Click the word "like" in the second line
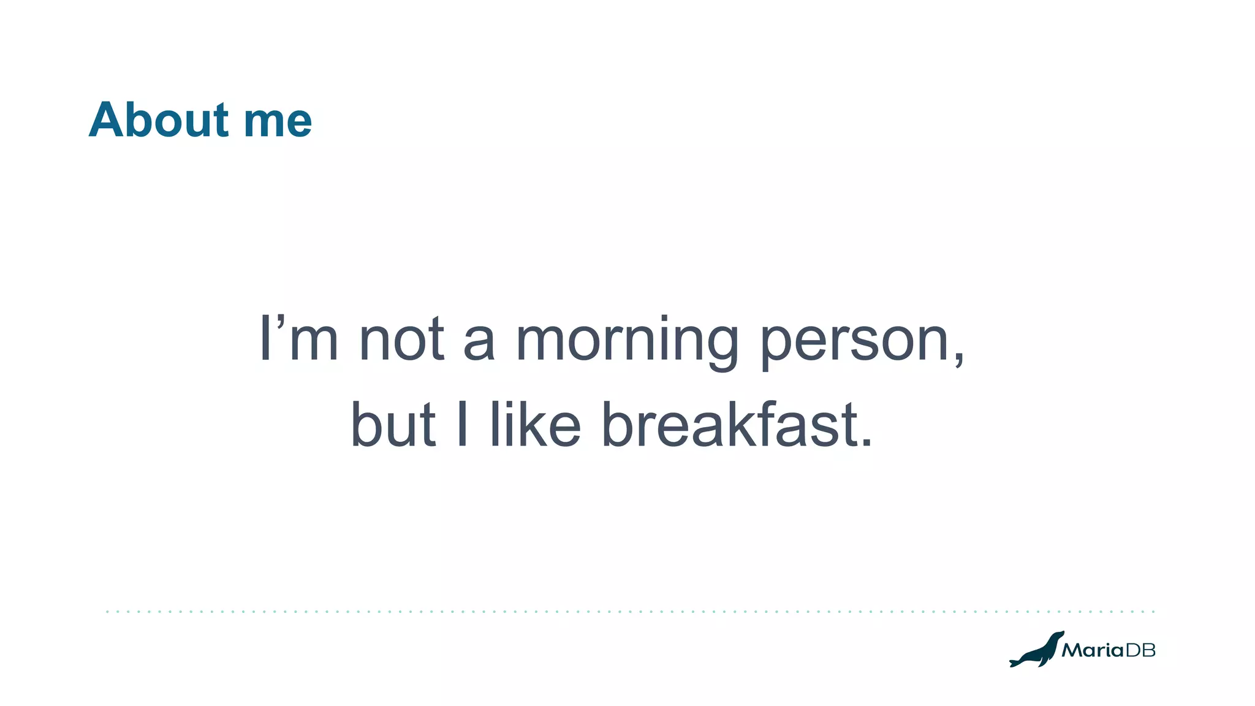1255x706 pixels. tap(535, 424)
